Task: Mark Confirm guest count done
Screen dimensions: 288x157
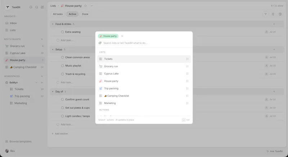Action: point(62,99)
